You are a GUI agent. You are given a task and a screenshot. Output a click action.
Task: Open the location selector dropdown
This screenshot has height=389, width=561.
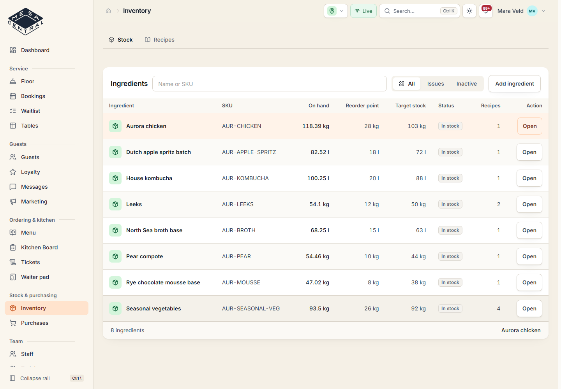click(x=336, y=11)
